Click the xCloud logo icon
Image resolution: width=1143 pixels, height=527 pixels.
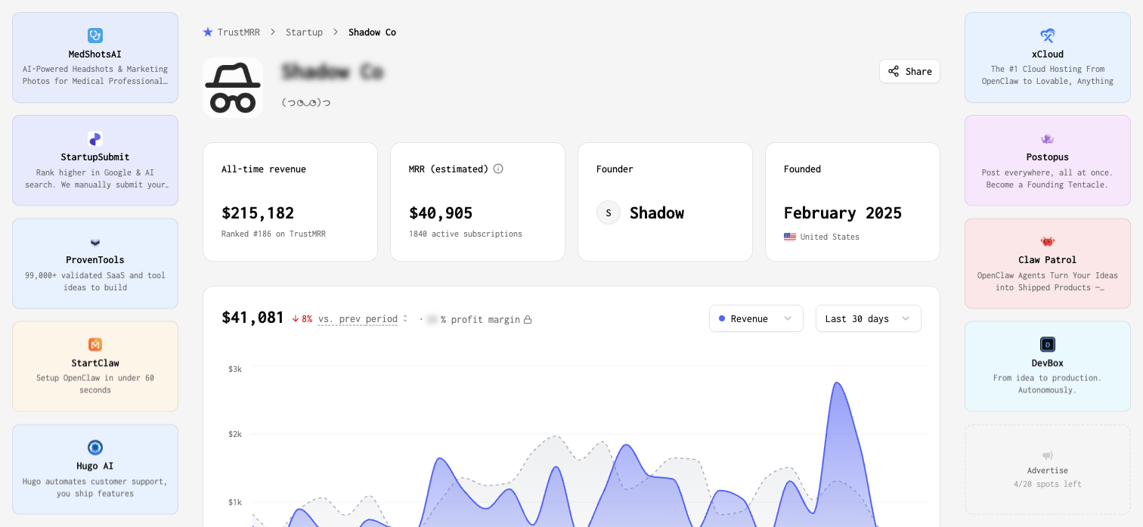point(1048,36)
